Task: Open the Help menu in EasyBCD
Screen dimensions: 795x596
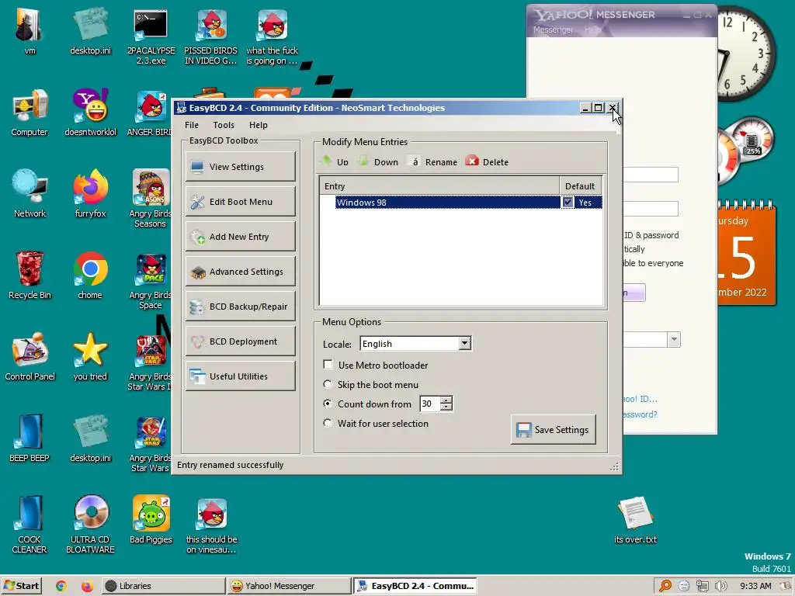Action: coord(258,125)
